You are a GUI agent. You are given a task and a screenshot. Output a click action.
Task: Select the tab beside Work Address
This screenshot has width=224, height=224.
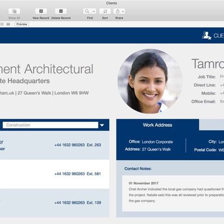pyautogui.click(x=212, y=125)
